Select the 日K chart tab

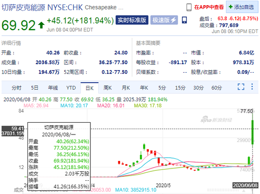[89, 88]
